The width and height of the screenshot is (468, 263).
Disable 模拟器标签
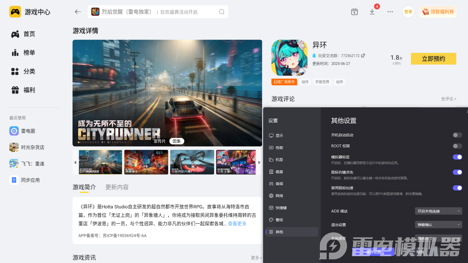pos(457,157)
